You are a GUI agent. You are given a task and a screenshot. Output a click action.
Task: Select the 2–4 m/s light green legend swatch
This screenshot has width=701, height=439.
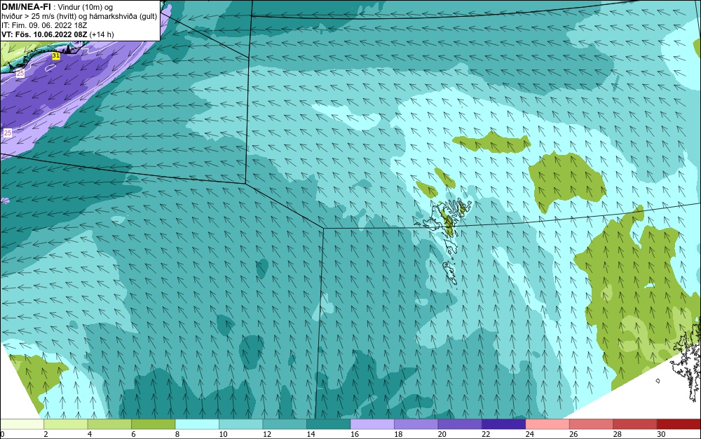click(x=66, y=424)
